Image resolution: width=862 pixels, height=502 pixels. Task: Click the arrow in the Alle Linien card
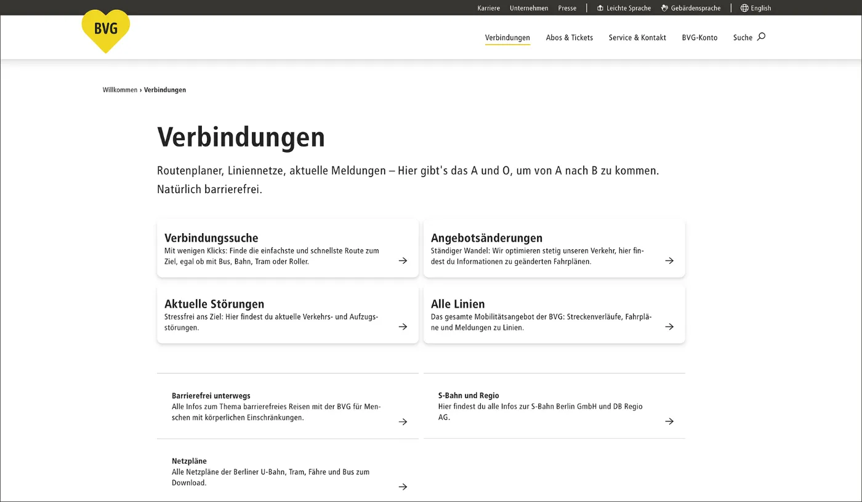click(x=669, y=327)
